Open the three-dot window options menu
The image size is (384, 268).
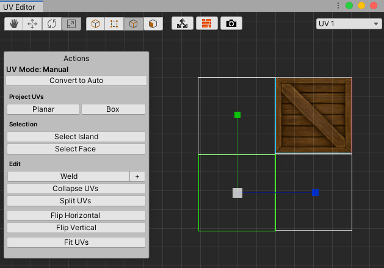tap(338, 5)
